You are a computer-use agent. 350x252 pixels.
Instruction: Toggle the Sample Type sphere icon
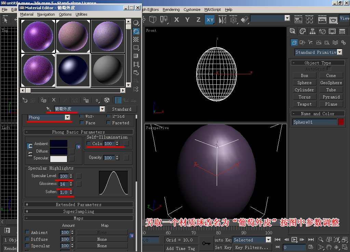pos(136,23)
